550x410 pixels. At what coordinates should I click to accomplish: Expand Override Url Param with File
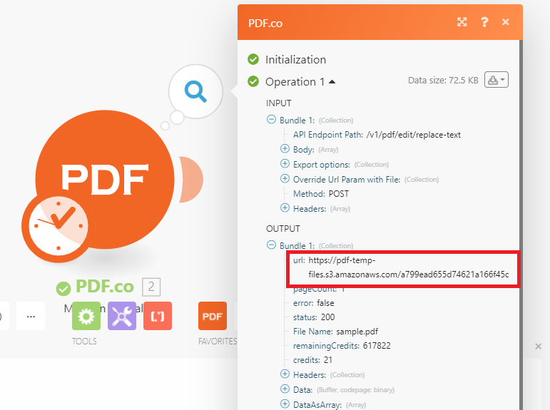pyautogui.click(x=285, y=178)
